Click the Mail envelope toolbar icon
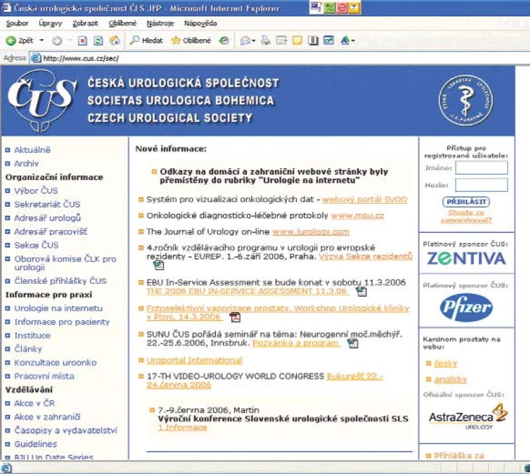 tap(245, 41)
